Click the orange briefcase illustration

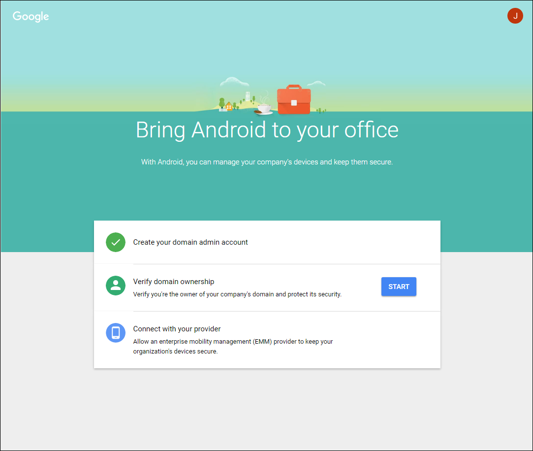click(x=294, y=99)
